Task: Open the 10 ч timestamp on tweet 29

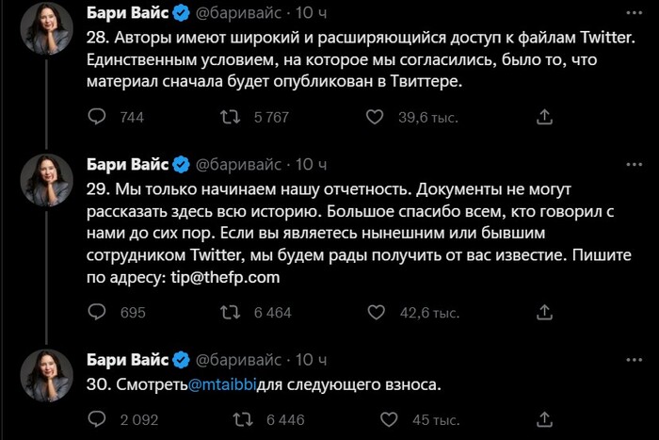Action: pyautogui.click(x=312, y=164)
